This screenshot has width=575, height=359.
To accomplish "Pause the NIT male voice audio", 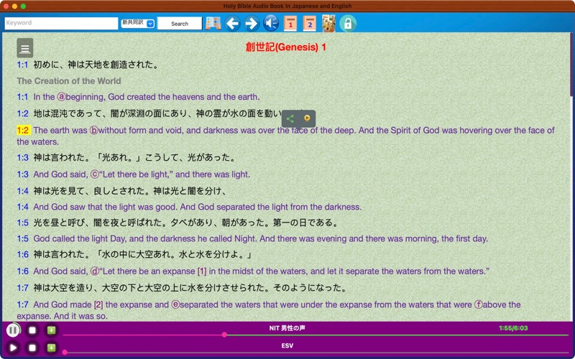I will point(13,330).
